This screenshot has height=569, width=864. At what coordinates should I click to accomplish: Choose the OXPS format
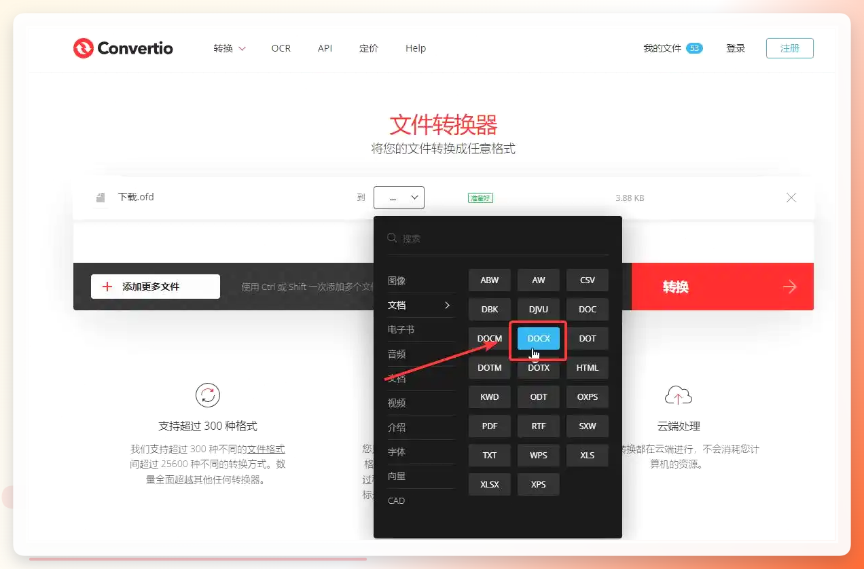(588, 397)
